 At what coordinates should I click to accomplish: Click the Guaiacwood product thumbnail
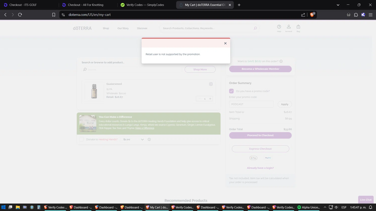94,91
